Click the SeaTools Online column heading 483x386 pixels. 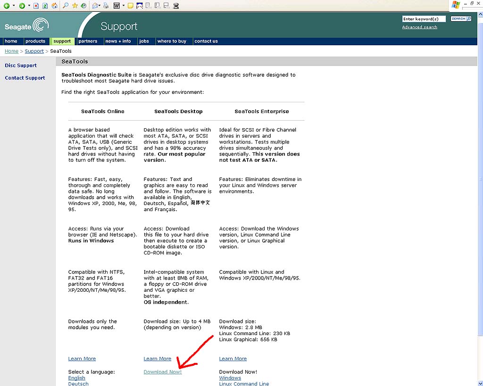(102, 111)
